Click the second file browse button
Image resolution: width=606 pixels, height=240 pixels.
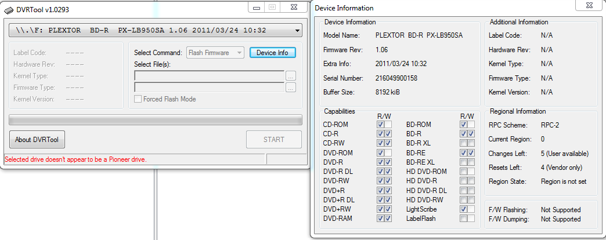coord(291,87)
